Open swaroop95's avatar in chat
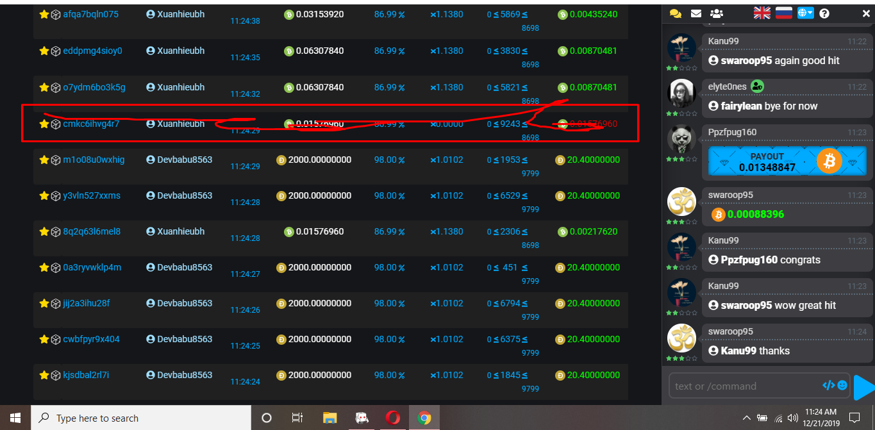 [681, 203]
